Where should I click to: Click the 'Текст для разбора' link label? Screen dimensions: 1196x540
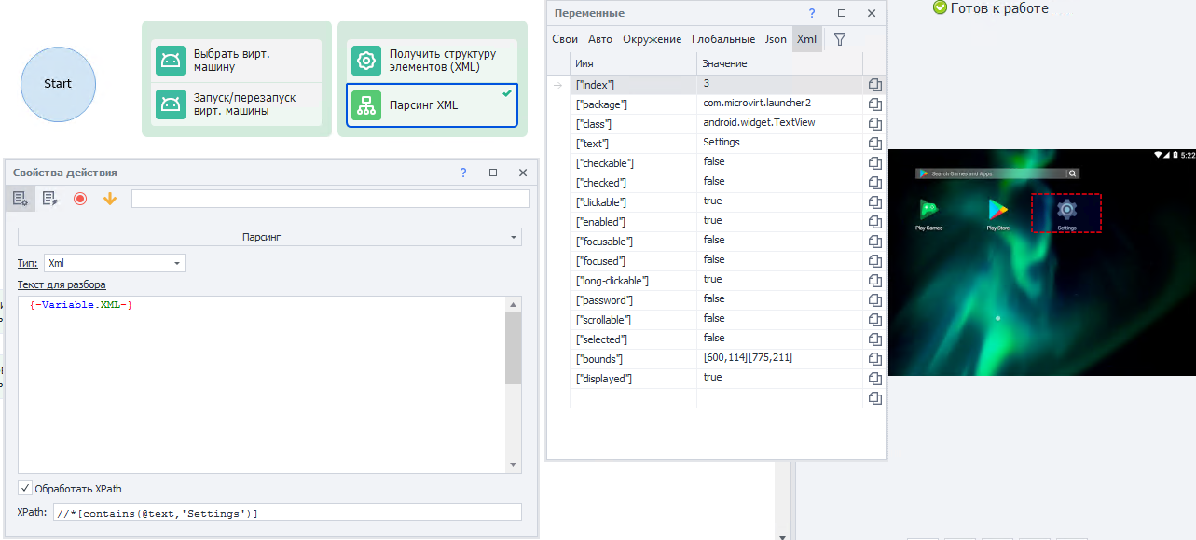point(62,284)
